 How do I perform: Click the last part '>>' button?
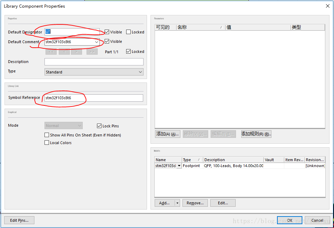[92, 52]
